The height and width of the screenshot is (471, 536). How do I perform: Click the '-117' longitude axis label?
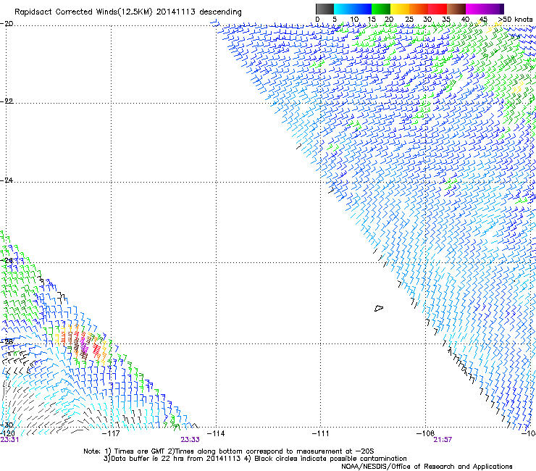coord(111,433)
